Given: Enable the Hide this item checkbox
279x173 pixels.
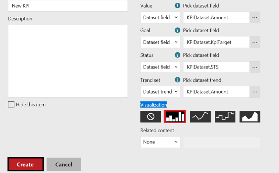Looking at the screenshot, I should (11, 104).
